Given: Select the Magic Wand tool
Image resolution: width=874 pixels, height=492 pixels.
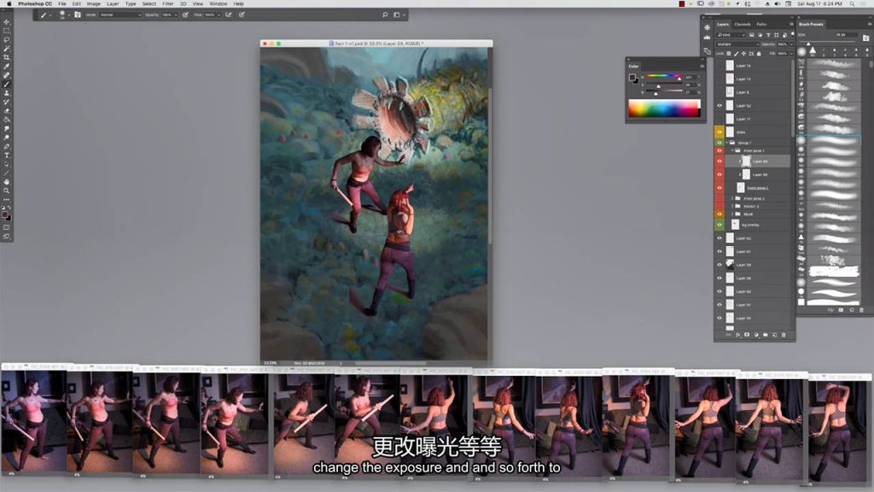Looking at the screenshot, I should click(7, 49).
